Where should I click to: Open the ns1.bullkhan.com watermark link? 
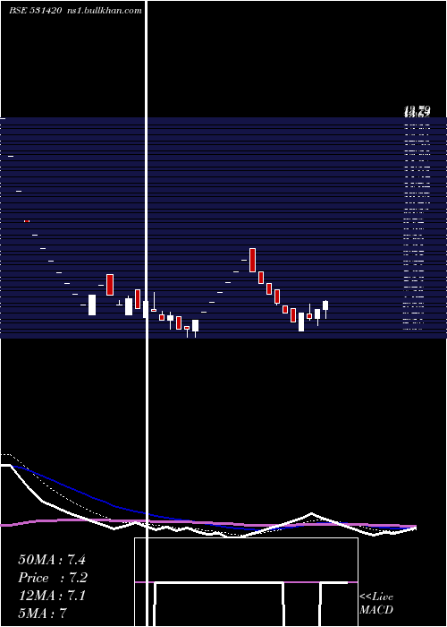click(105, 11)
